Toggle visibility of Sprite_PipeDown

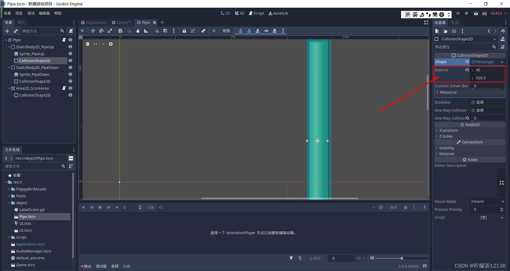(70, 74)
